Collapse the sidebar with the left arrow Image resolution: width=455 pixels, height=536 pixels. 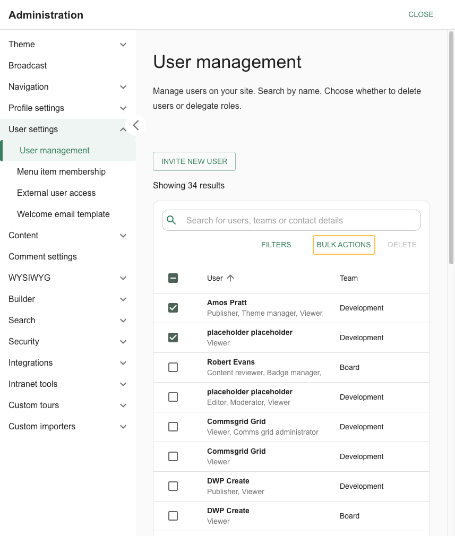click(136, 125)
